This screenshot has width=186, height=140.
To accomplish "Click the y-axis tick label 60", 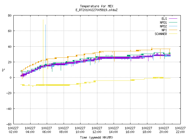I will (x=10, y=31).
